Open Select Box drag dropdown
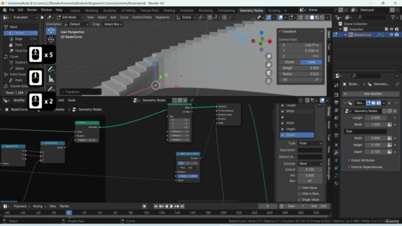 tap(113, 24)
